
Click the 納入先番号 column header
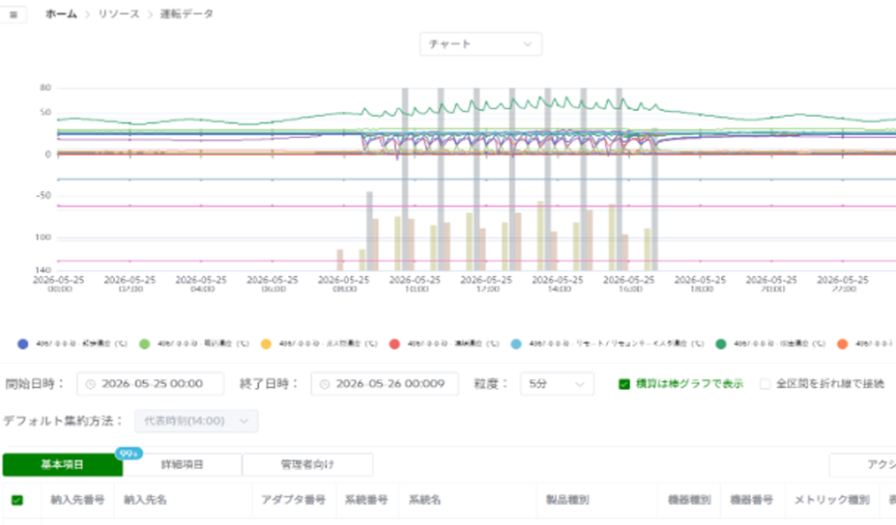click(77, 500)
